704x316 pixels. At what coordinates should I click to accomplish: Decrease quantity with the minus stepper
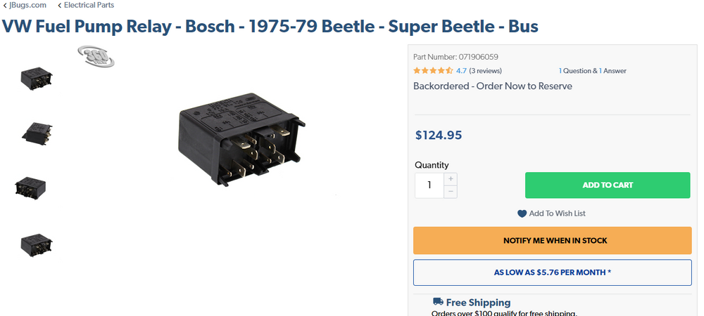tap(451, 192)
